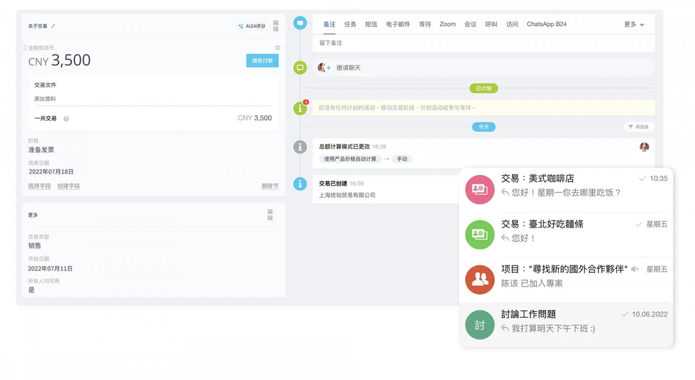The image size is (695, 380).
Task: Click the 销售 deal type value
Action: tap(35, 246)
